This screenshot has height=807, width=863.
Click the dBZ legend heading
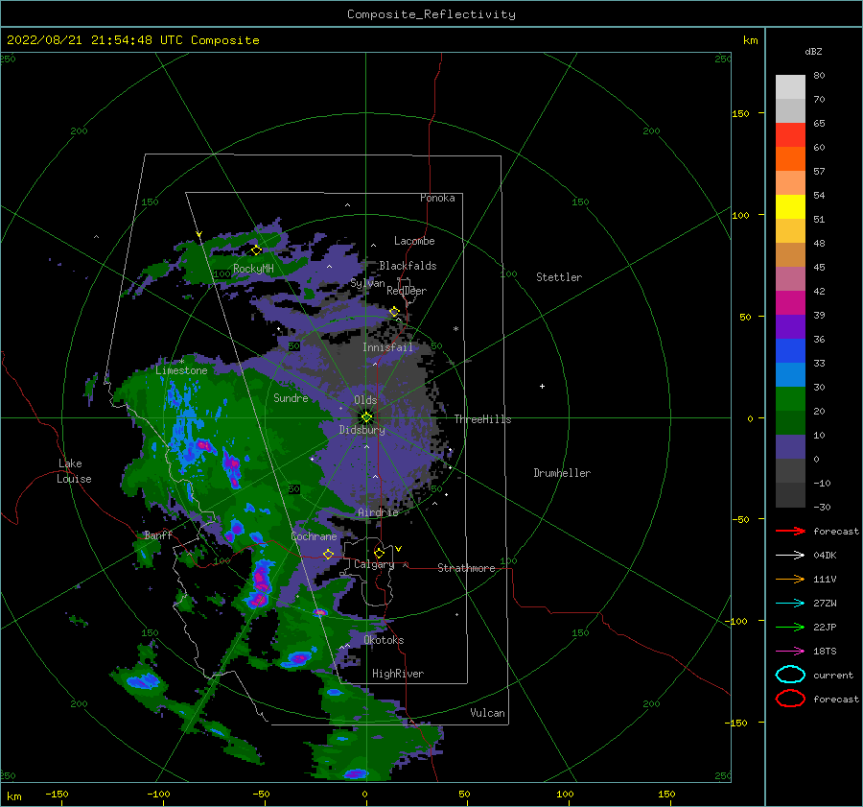pyautogui.click(x=813, y=51)
